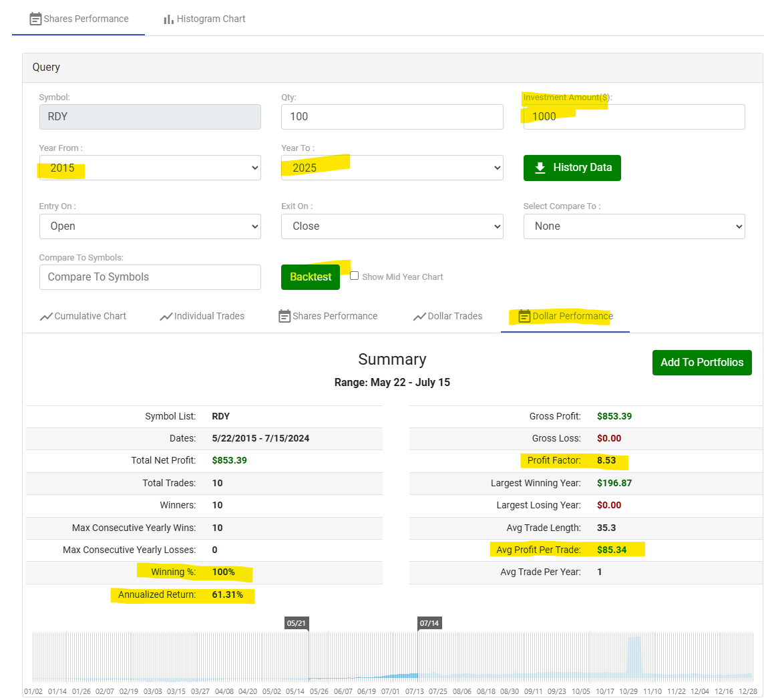Click bar chart icon beside Histogram Chart
The image size is (764, 698).
click(168, 19)
